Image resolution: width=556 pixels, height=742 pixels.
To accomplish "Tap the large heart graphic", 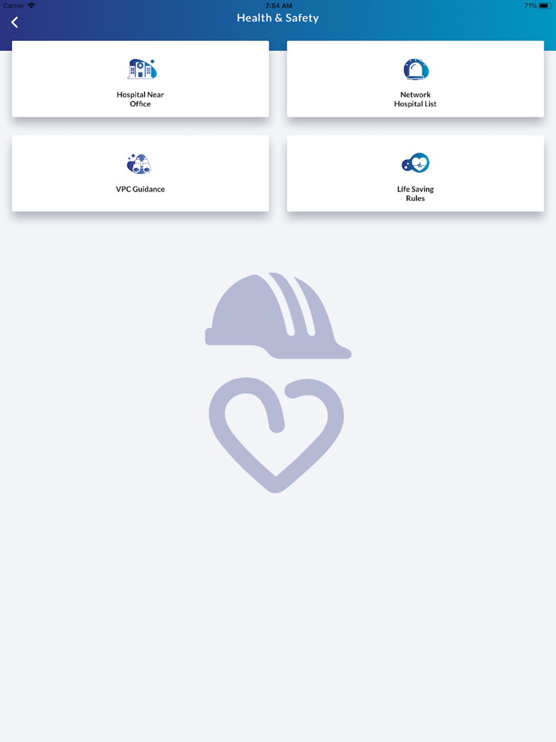I will point(276,435).
